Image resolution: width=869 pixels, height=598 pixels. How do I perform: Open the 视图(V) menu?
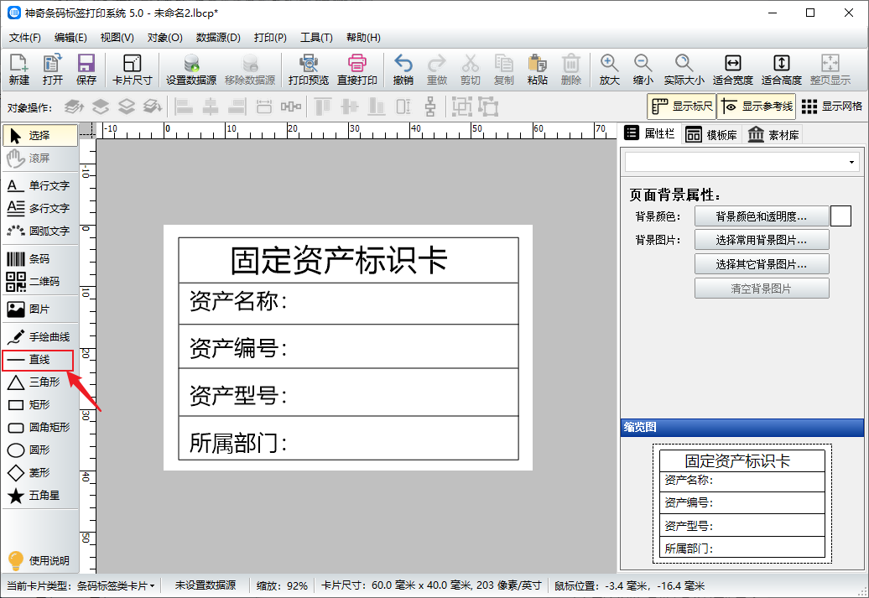pos(117,38)
